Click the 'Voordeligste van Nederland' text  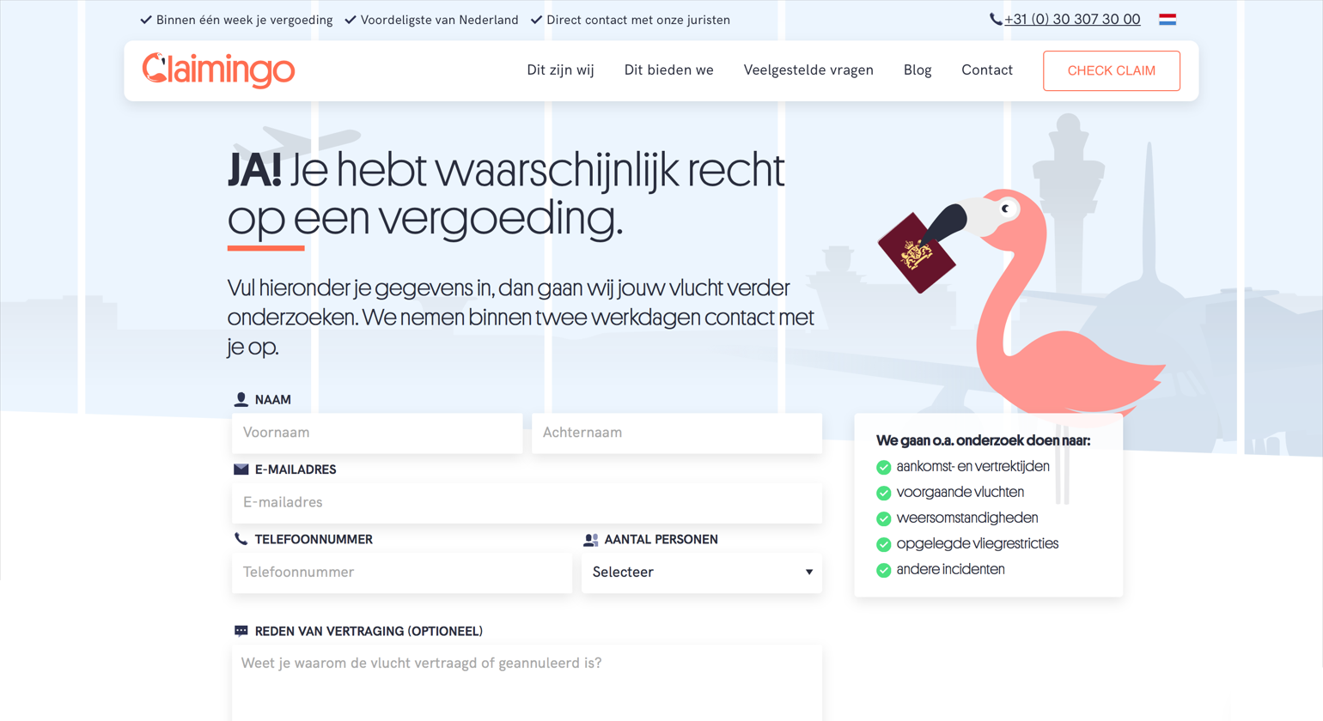click(x=440, y=20)
